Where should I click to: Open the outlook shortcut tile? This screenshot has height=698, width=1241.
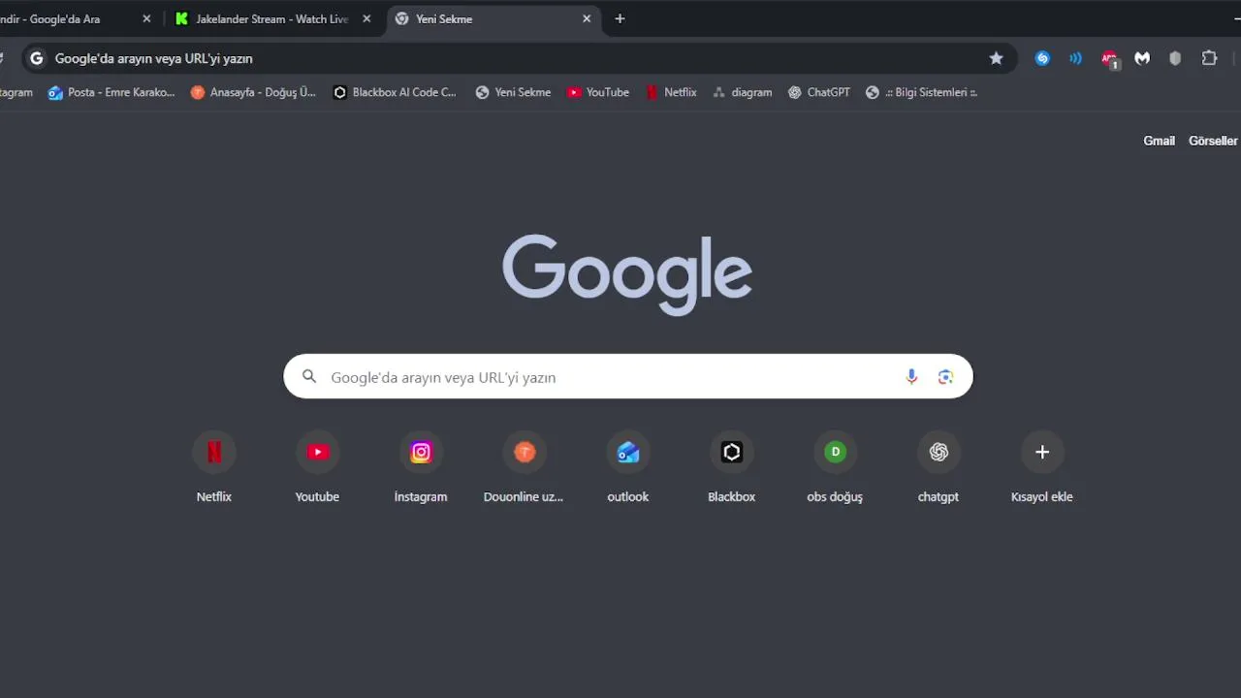pyautogui.click(x=628, y=468)
